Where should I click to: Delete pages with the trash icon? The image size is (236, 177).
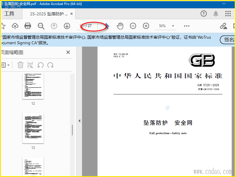point(20,65)
